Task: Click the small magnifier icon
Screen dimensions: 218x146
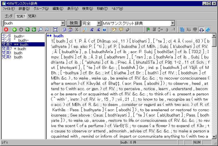Action: (x=47, y=29)
